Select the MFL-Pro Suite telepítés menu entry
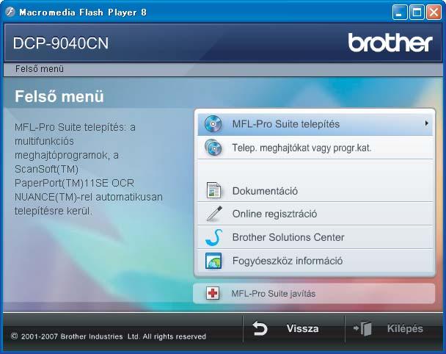The image size is (446, 354). coord(315,124)
